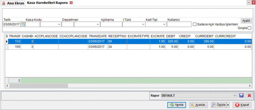Screen dimensions: 256x110
Task: Save report layout with floppy disk icon
Action: pyautogui.click(x=241, y=95)
